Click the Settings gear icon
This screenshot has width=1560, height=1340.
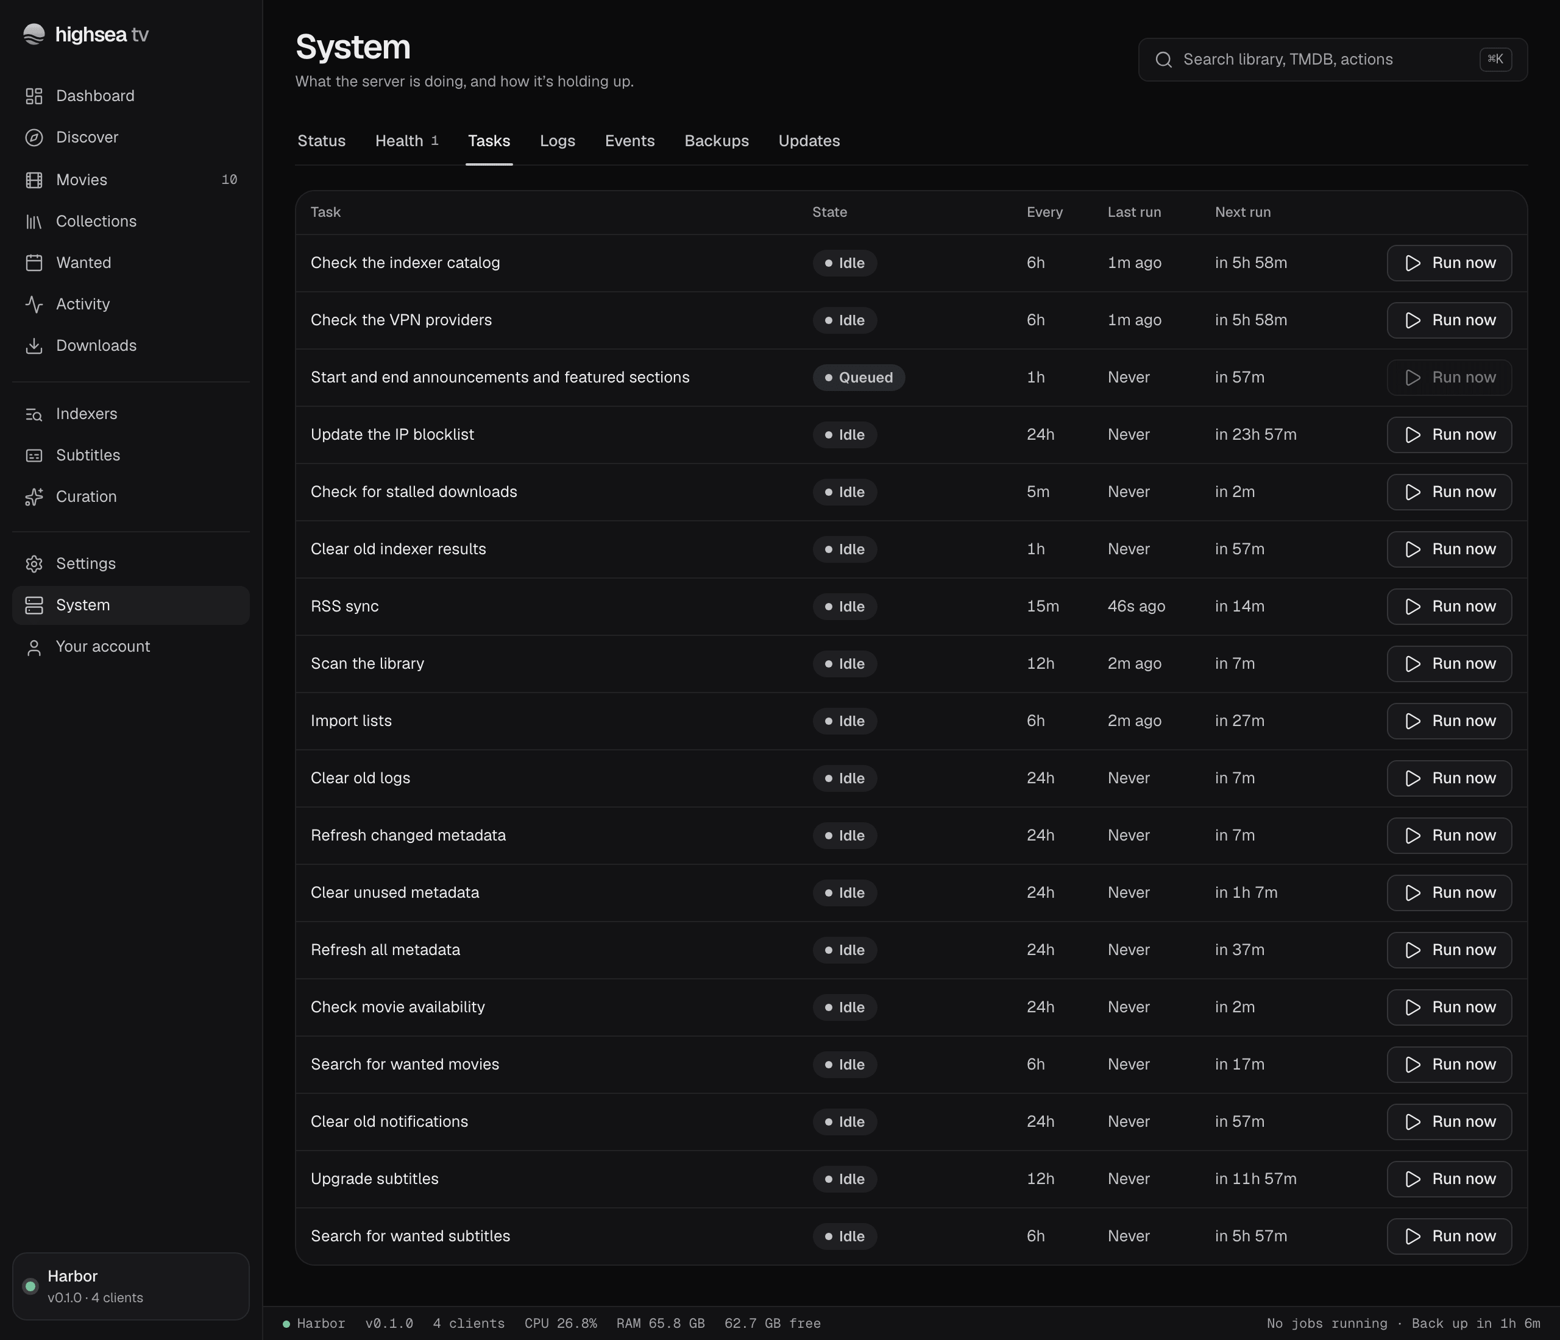pyautogui.click(x=34, y=563)
